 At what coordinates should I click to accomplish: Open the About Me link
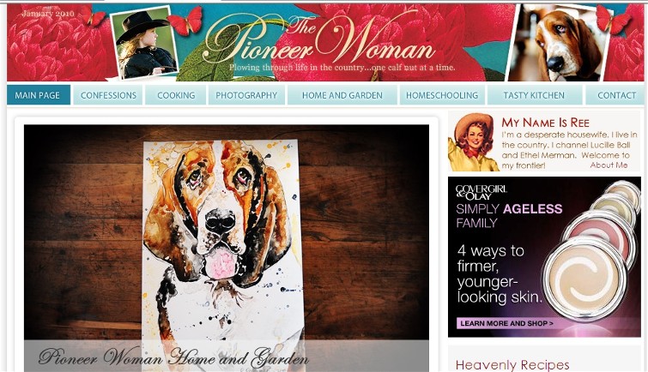point(609,165)
